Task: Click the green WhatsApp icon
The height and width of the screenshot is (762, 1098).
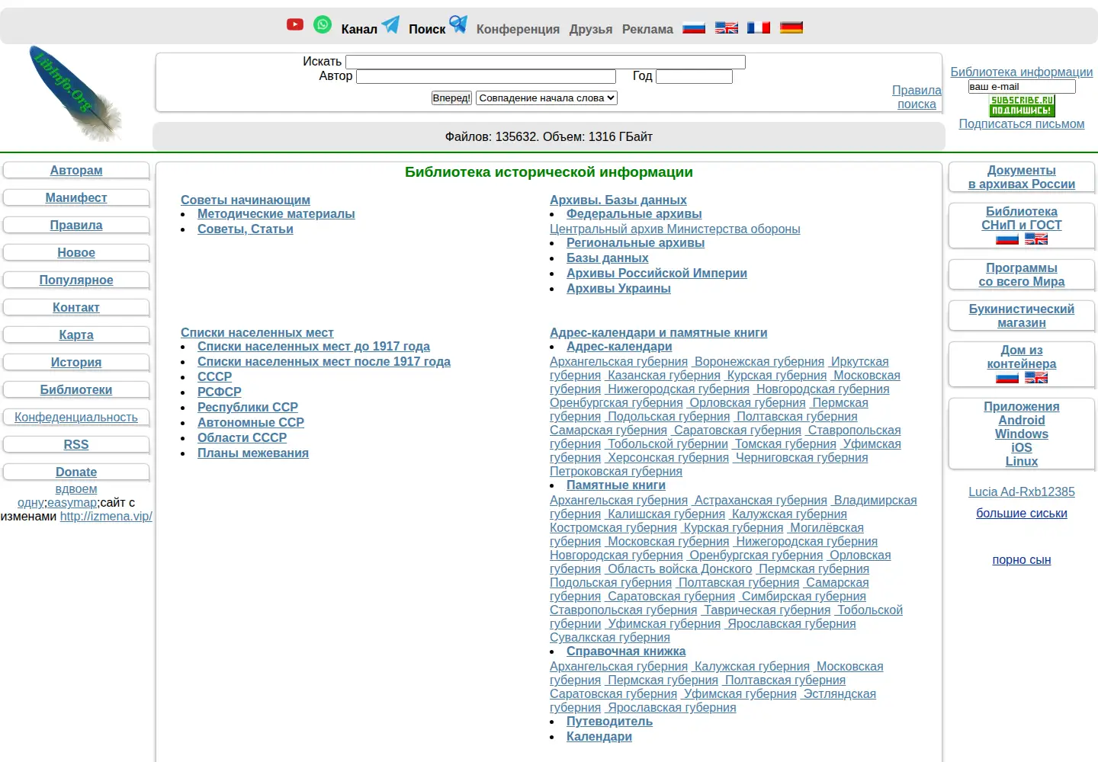Action: click(323, 24)
